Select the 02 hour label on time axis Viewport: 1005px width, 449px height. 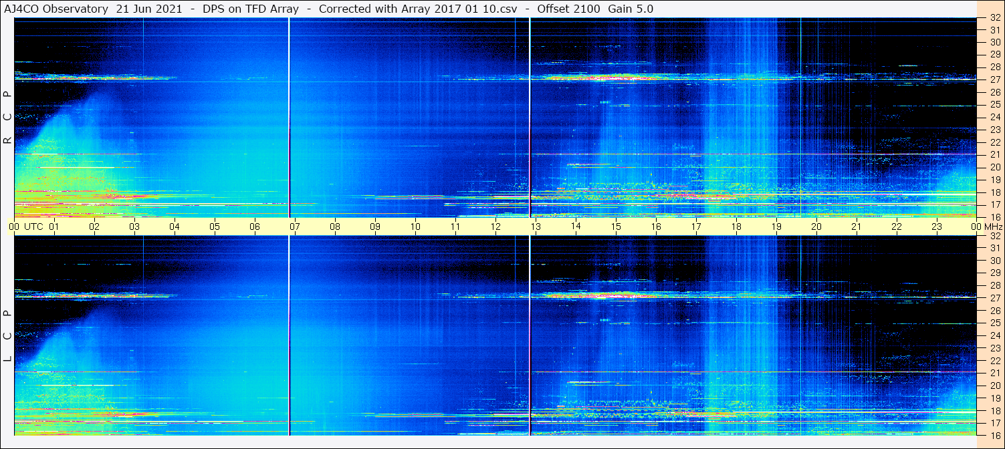pos(94,227)
